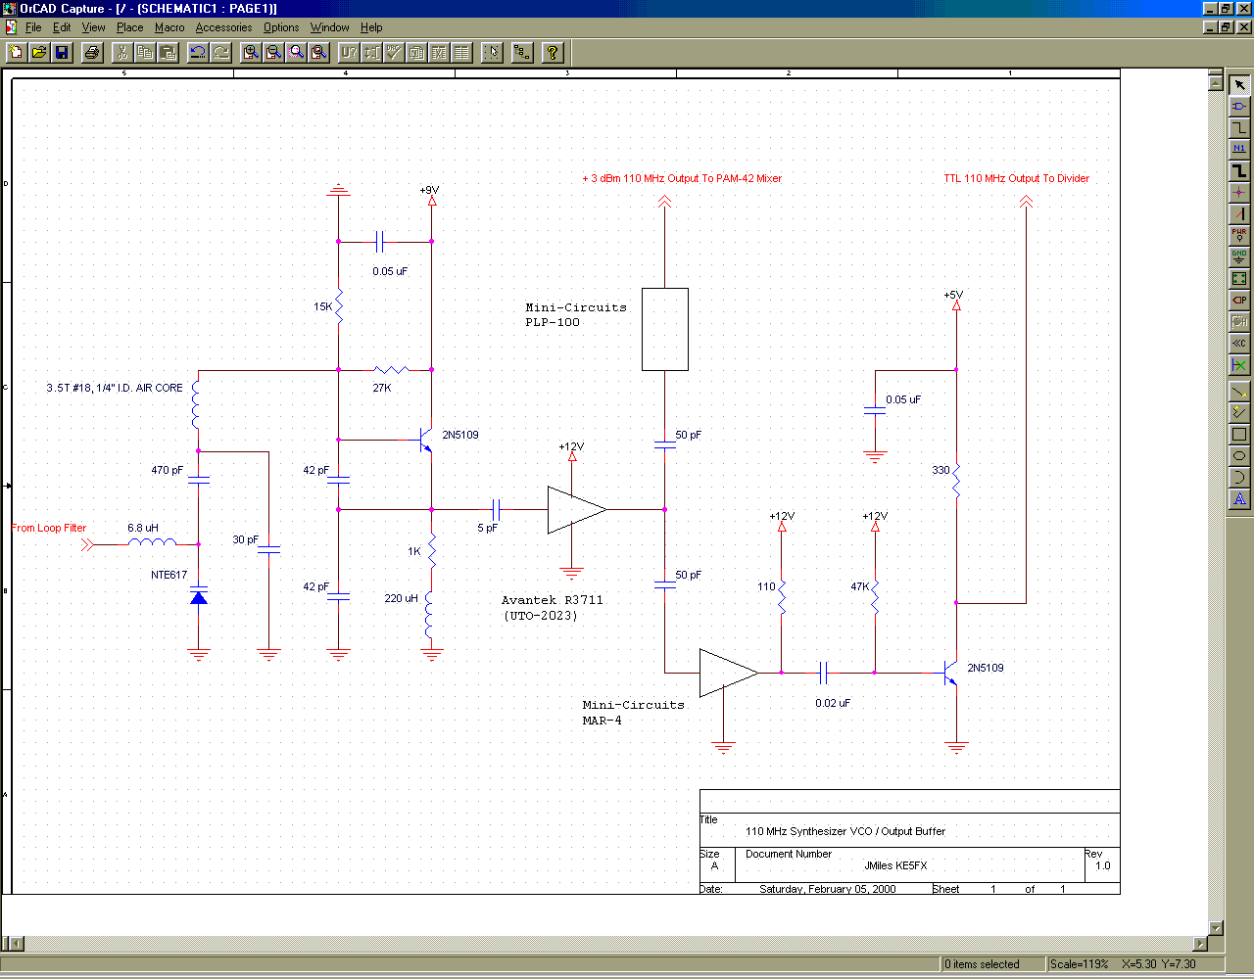Open the Accessories menu
1254x979 pixels.
[x=223, y=27]
